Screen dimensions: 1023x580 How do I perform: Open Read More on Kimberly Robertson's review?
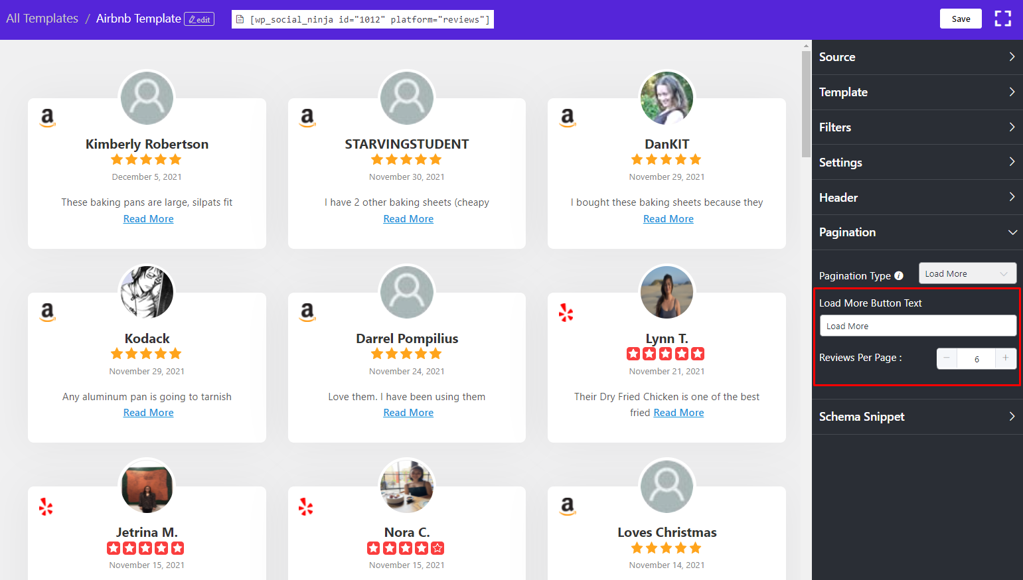pos(148,218)
